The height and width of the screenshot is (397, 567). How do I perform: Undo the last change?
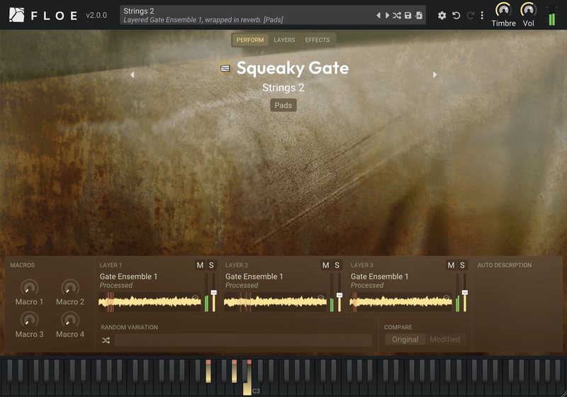pos(456,15)
